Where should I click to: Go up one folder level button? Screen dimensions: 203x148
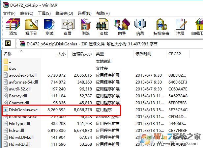tap(8, 43)
